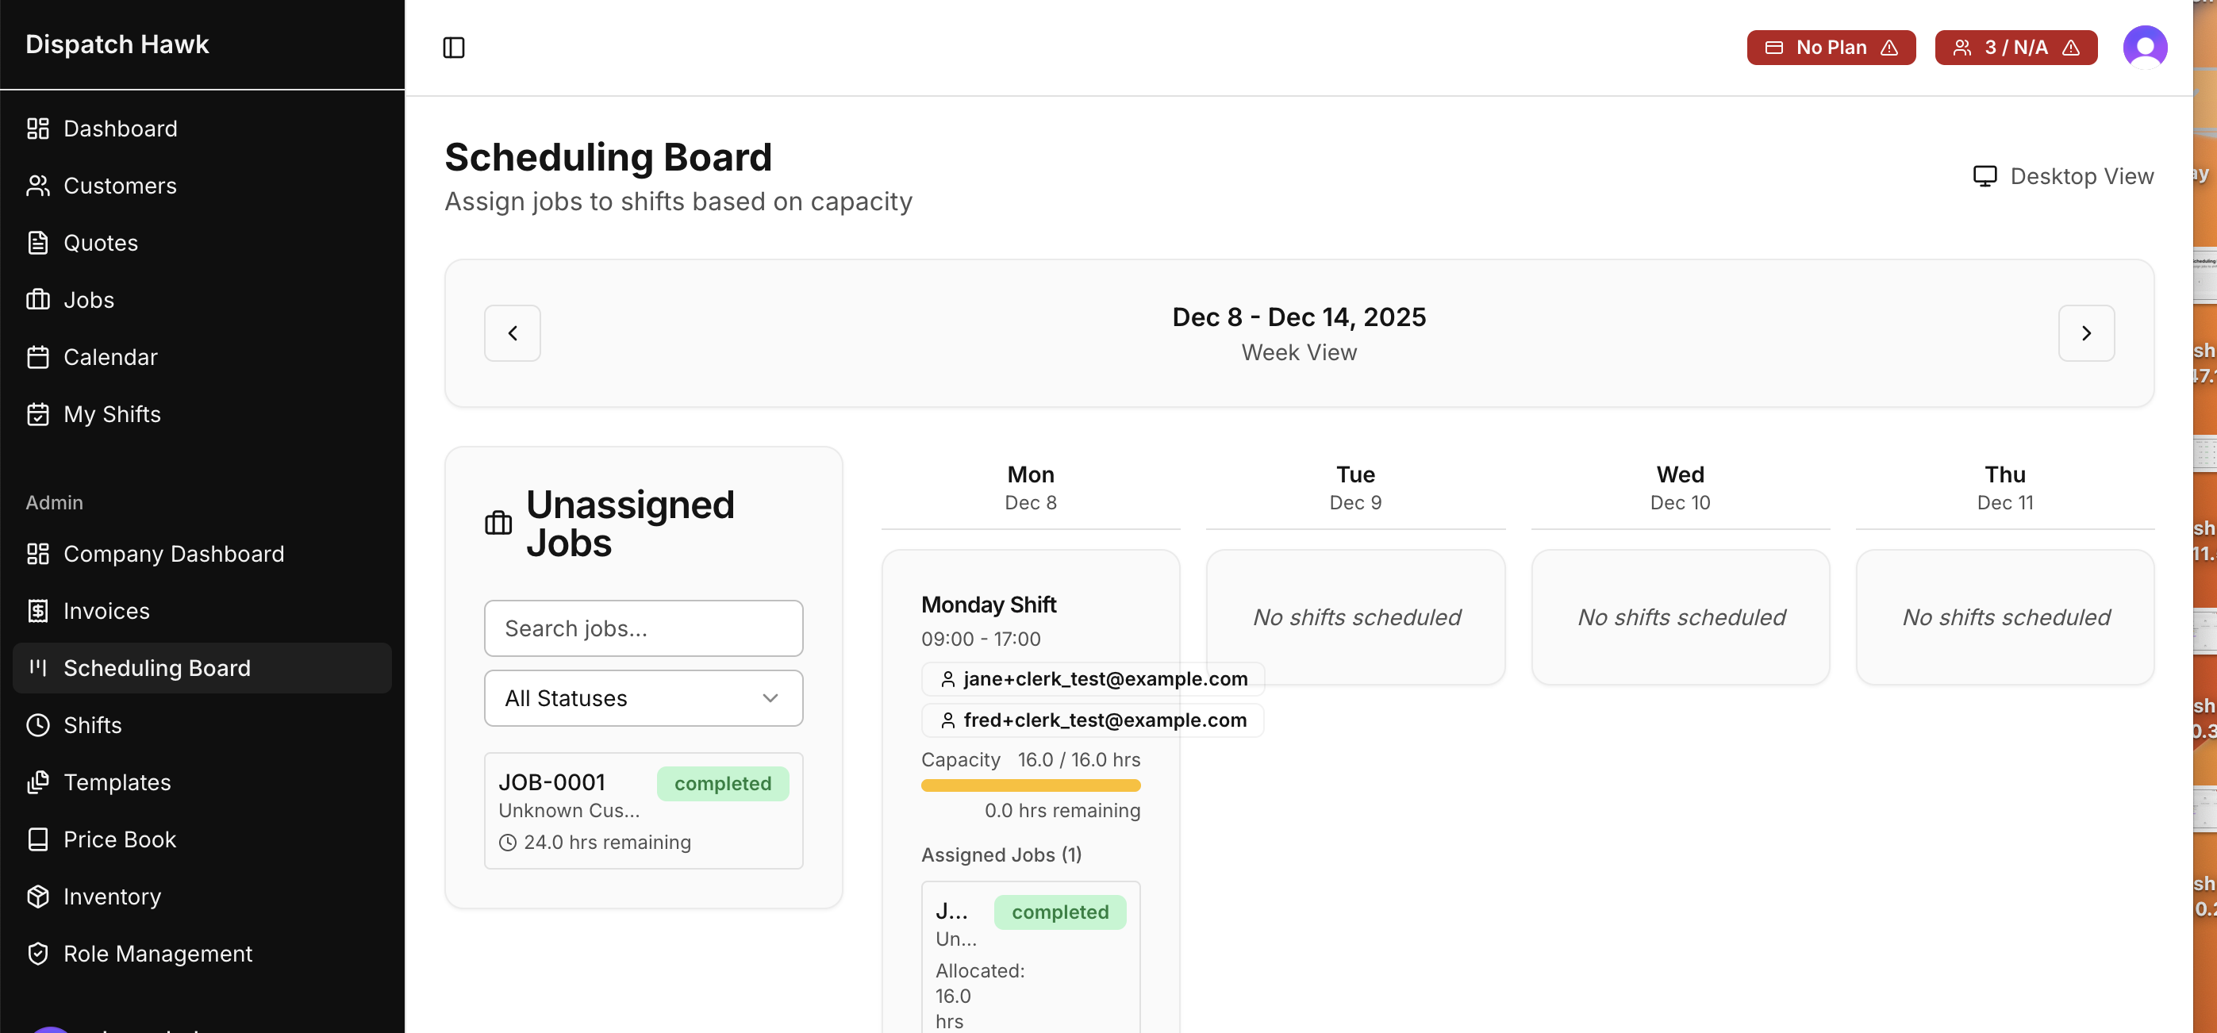Select the unassigned JOB-0001 card

pos(643,810)
